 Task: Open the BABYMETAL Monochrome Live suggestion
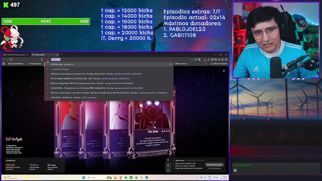(109, 88)
